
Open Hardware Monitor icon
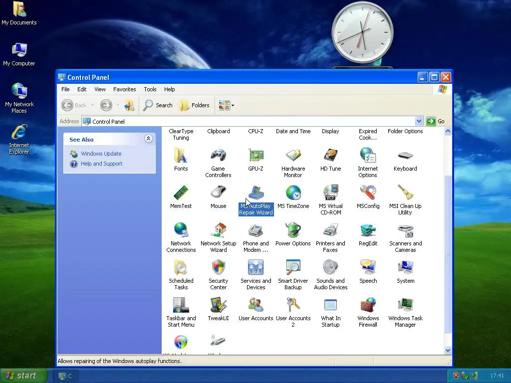[293, 156]
